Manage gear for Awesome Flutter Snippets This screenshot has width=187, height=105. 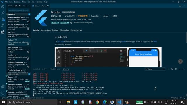tap(28, 22)
